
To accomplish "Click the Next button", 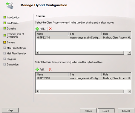I will click(x=106, y=111).
